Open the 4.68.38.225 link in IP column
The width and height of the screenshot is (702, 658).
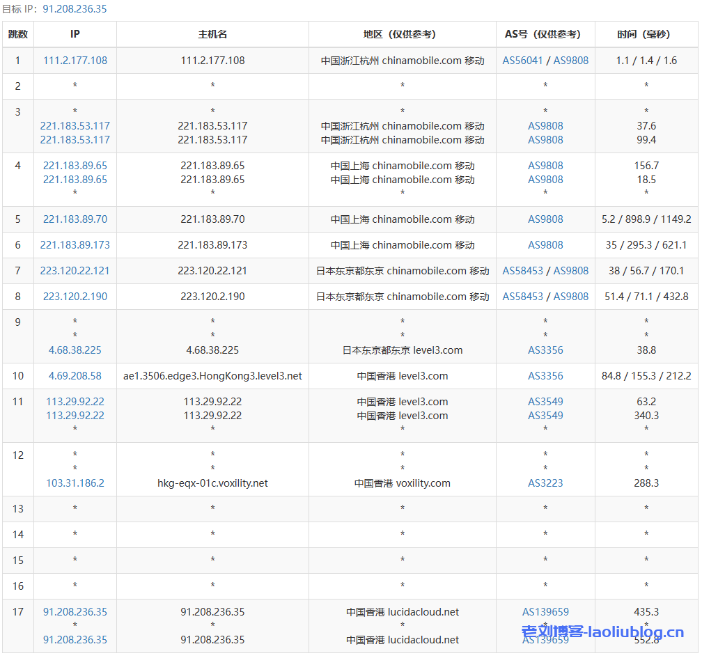pos(75,350)
